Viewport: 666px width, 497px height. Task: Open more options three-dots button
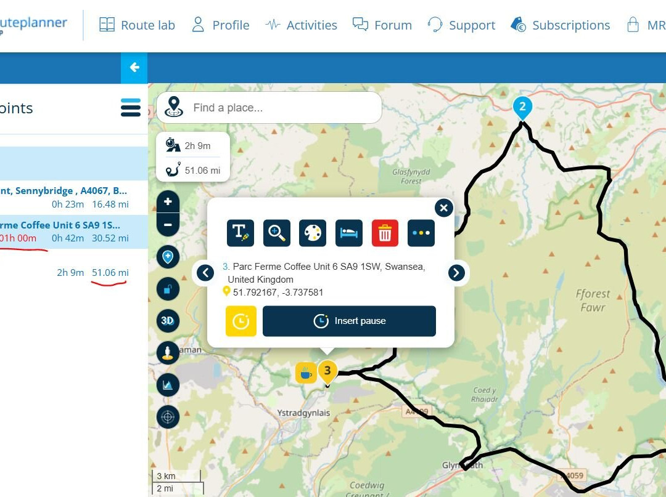point(421,233)
